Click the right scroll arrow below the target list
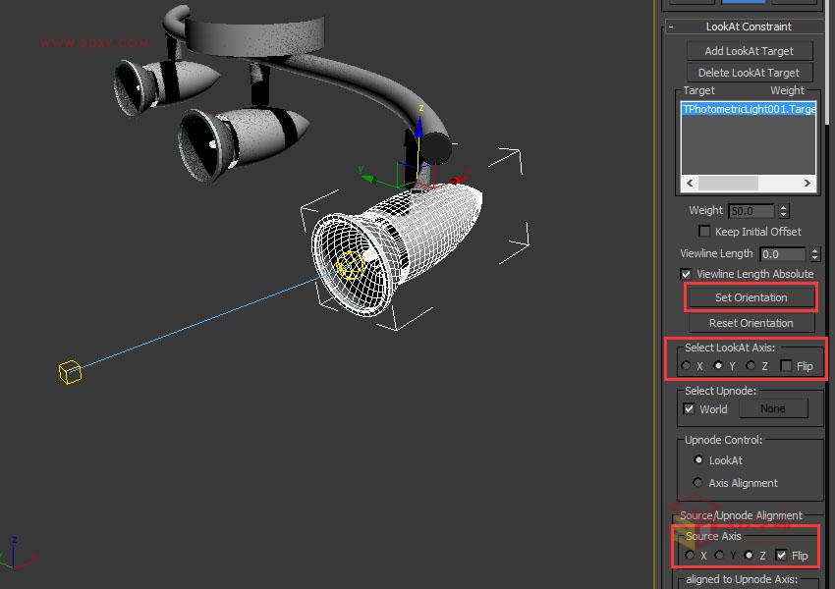 tap(807, 183)
